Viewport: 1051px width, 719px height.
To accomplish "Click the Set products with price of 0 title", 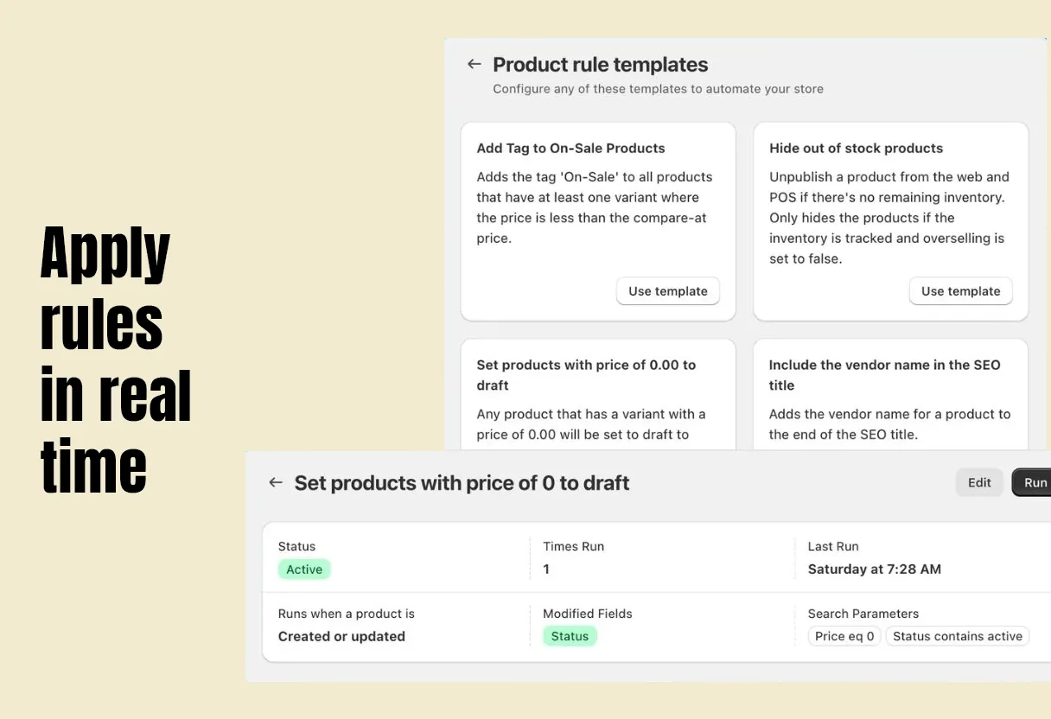I will pos(462,483).
